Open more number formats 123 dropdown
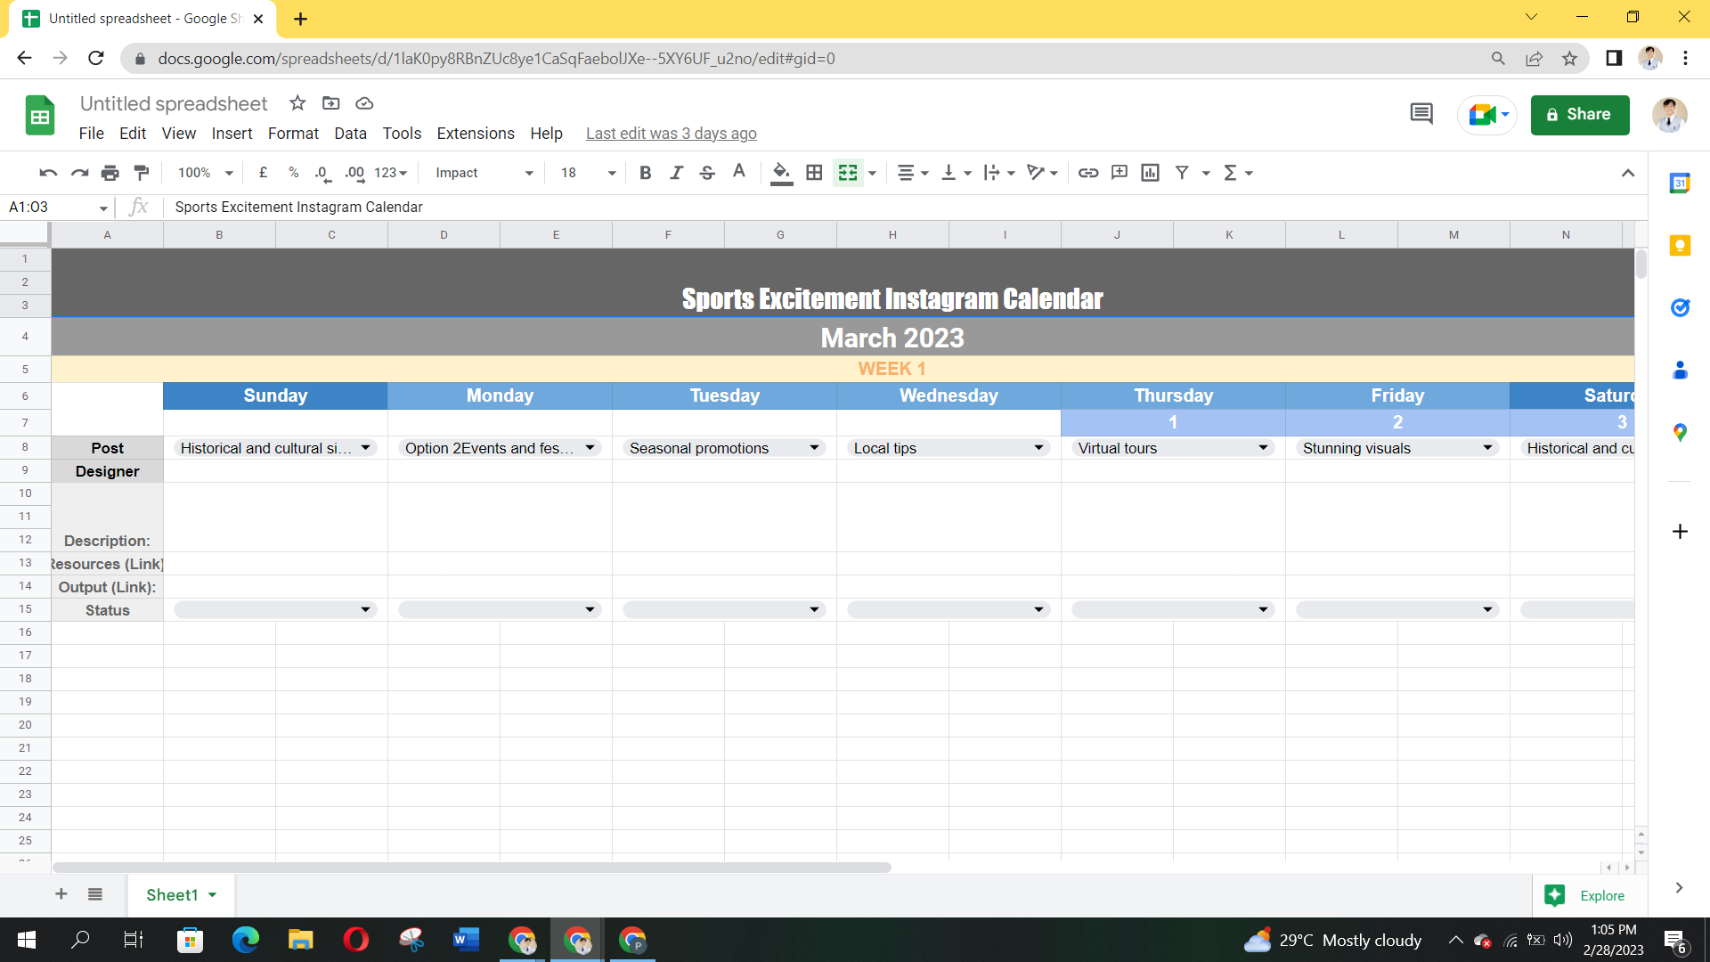Image resolution: width=1710 pixels, height=962 pixels. [x=391, y=173]
